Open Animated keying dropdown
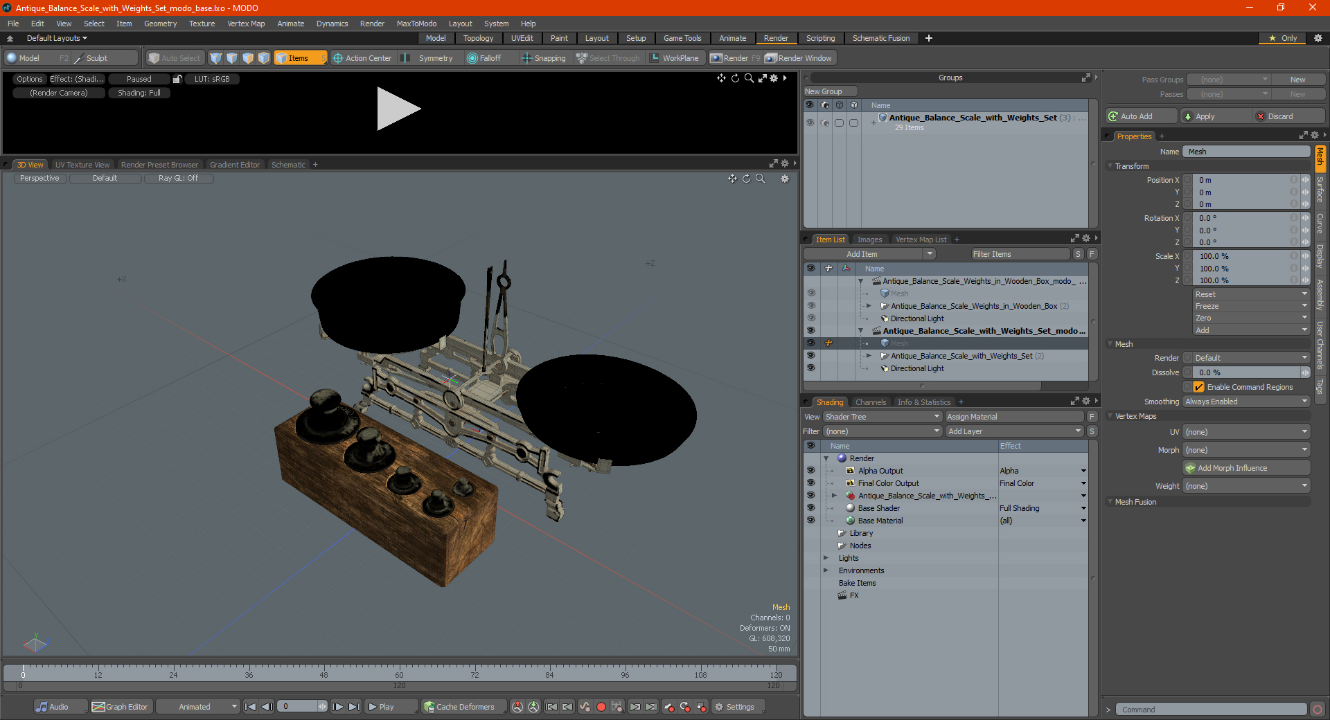Image resolution: width=1330 pixels, height=720 pixels. point(197,707)
